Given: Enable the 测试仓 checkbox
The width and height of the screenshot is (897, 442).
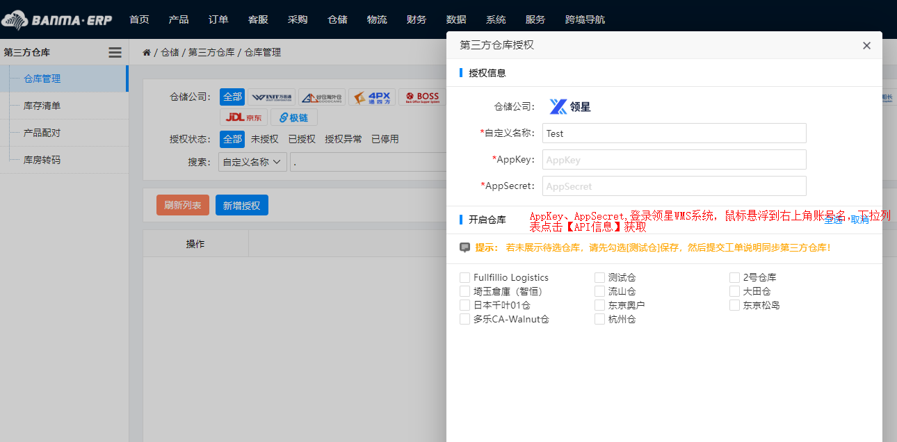Looking at the screenshot, I should pos(600,278).
